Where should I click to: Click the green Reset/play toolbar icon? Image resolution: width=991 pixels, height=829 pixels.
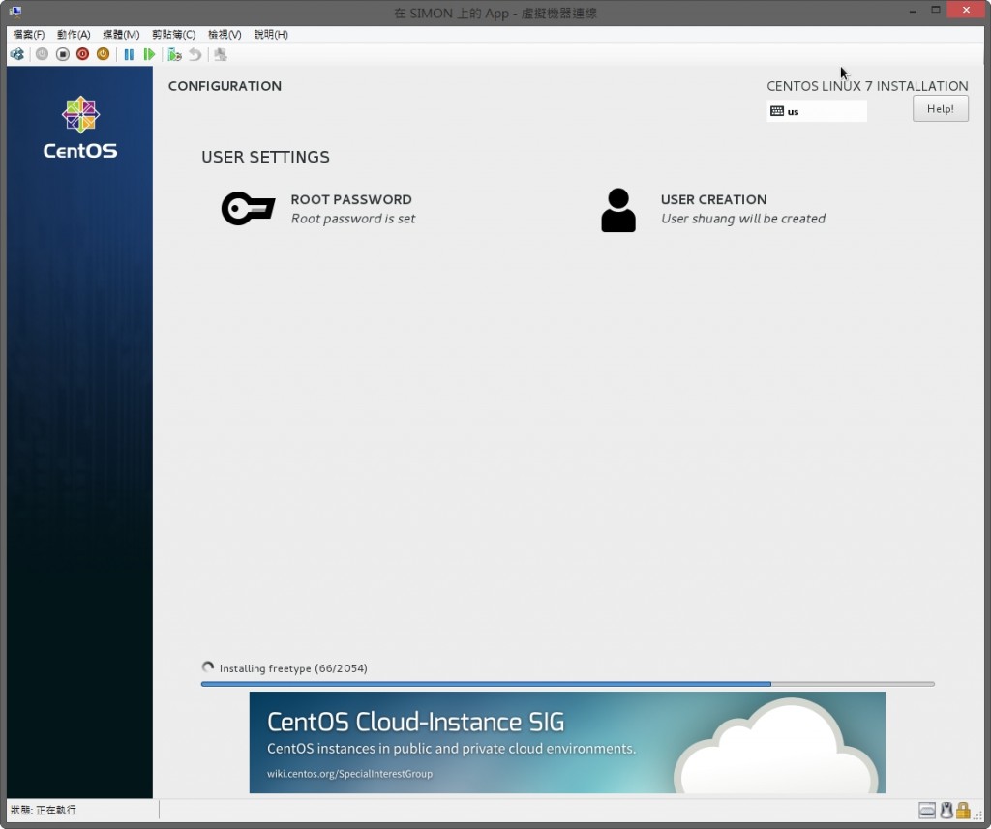149,54
